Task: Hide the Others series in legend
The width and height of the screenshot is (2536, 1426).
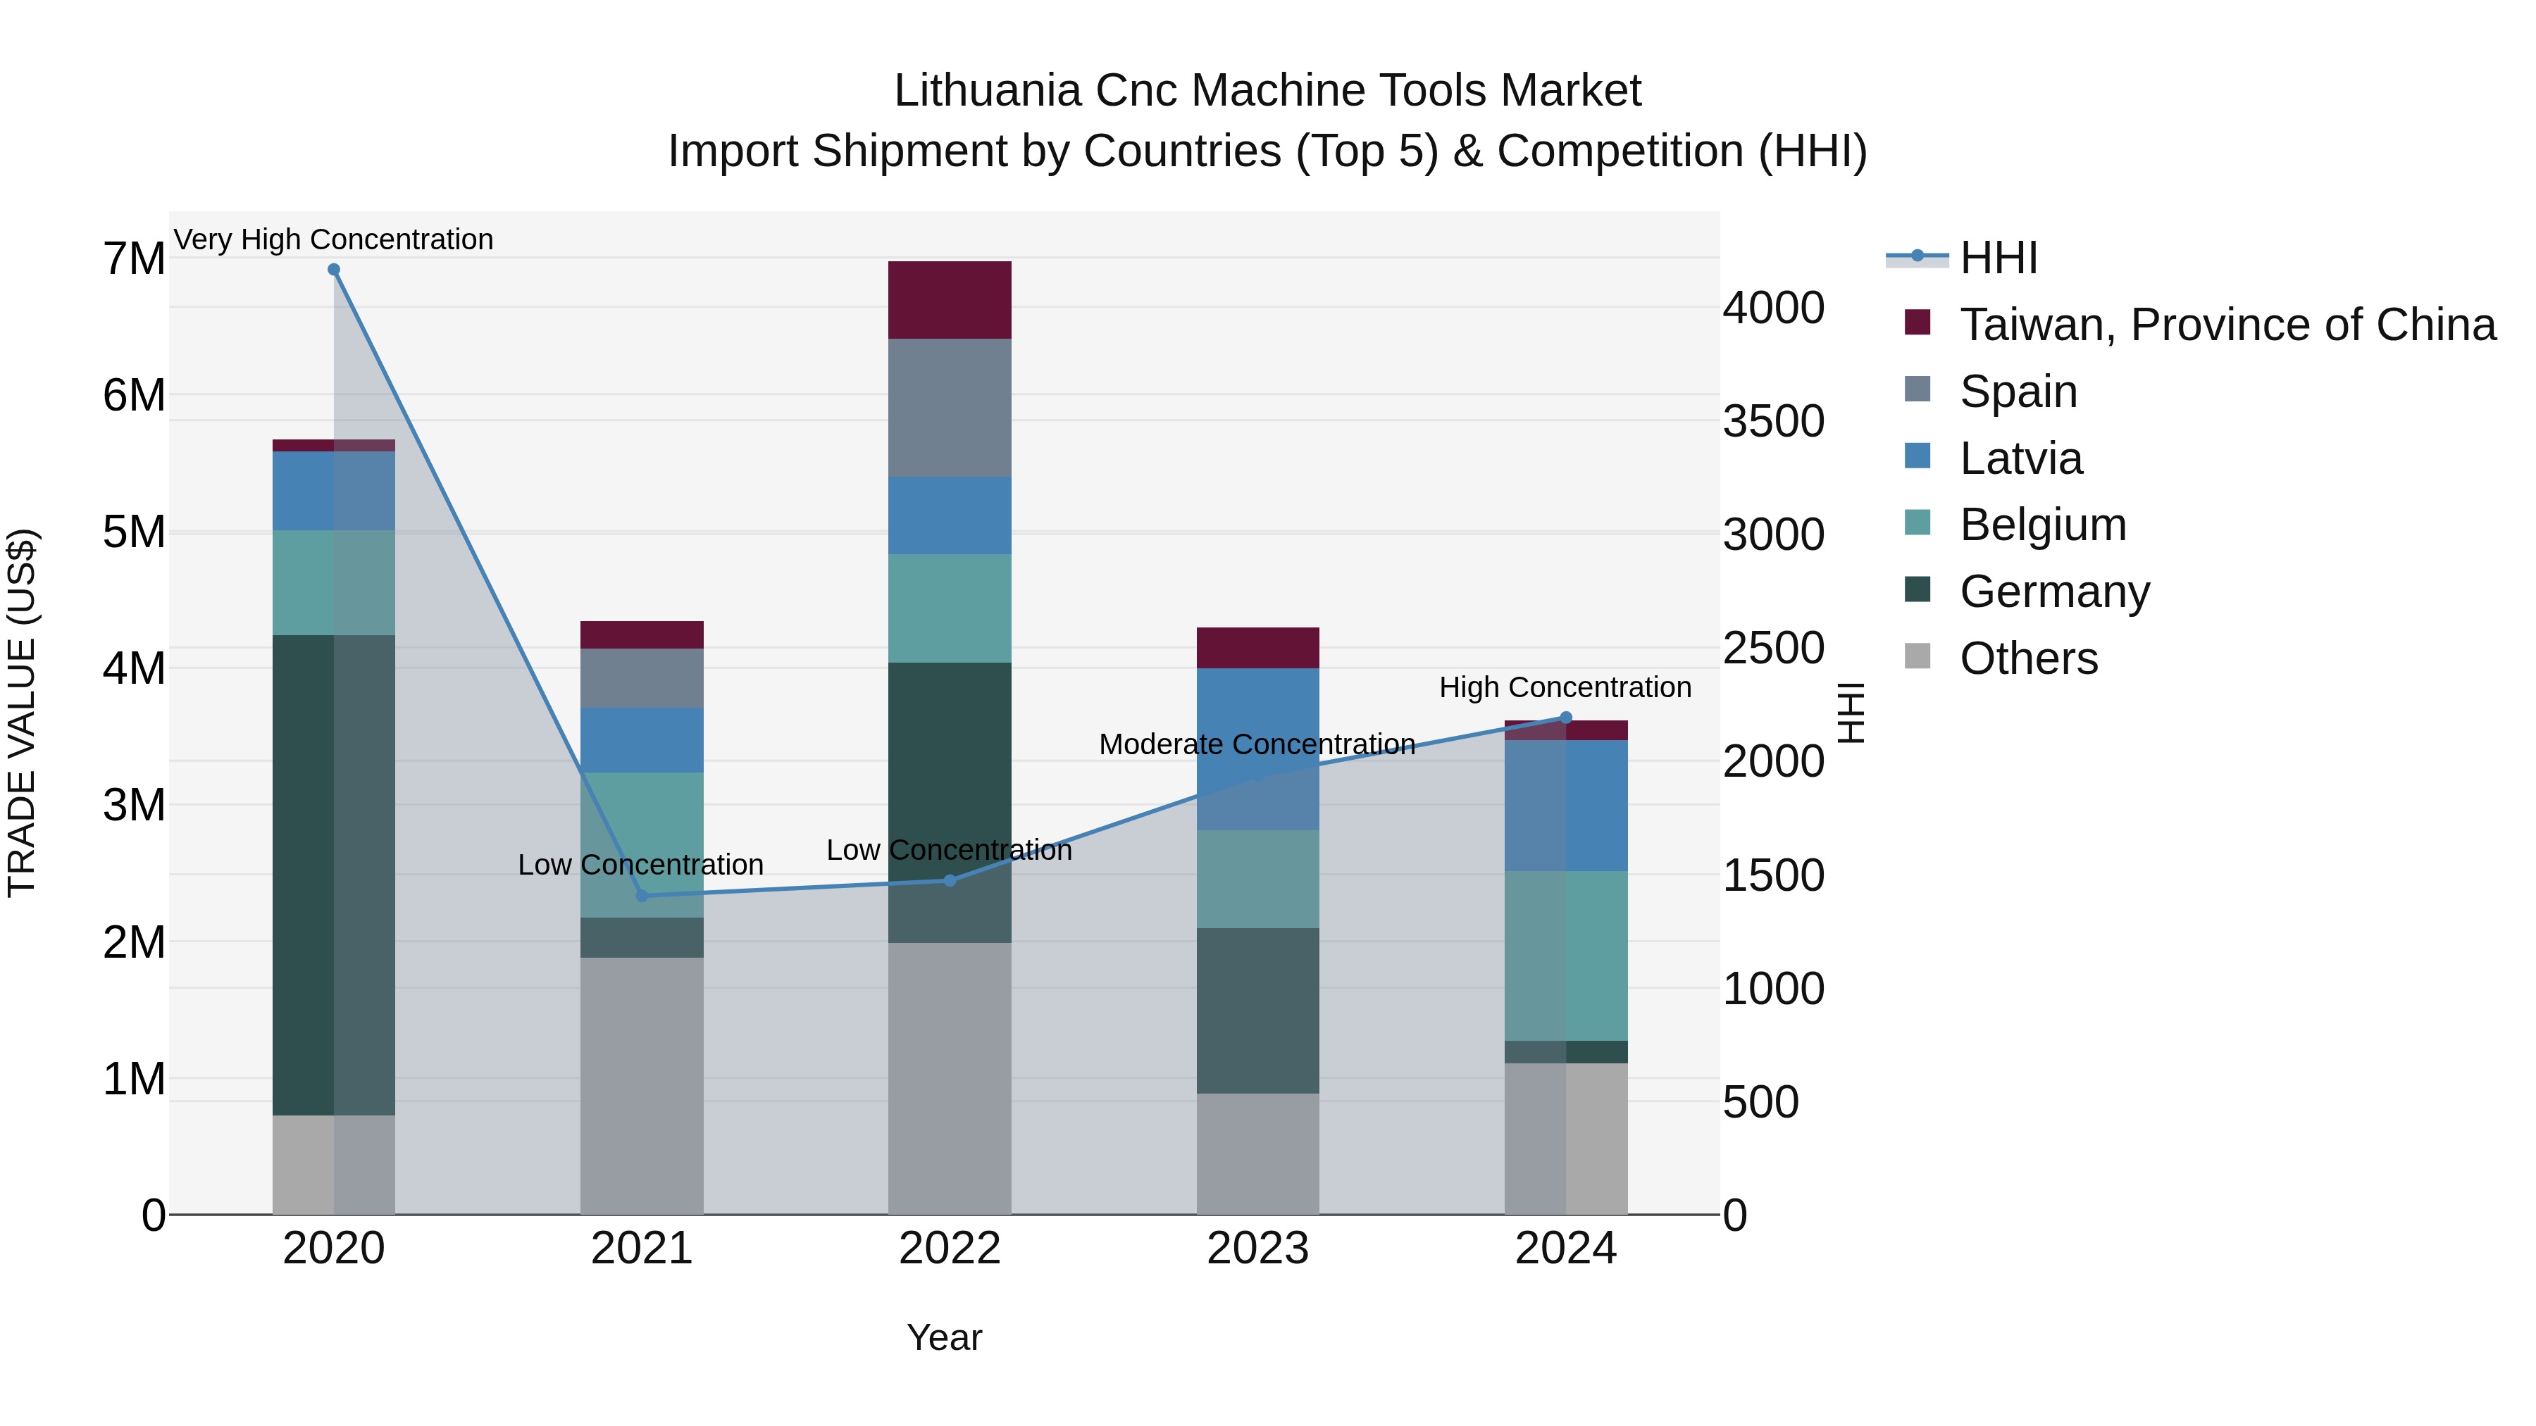Action: click(x=2001, y=658)
